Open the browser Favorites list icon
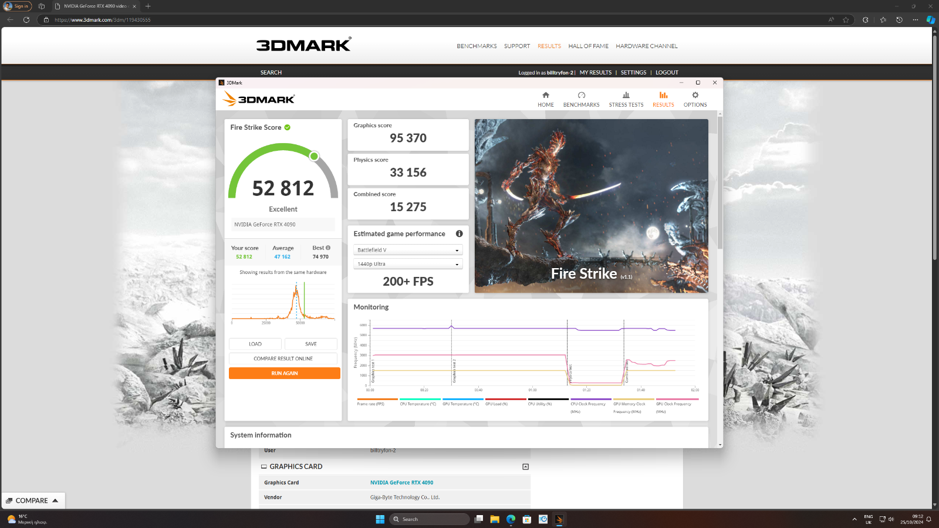This screenshot has width=939, height=528. pos(883,20)
